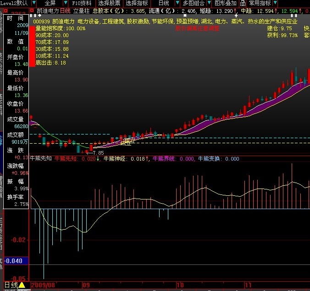Open the 日线 period dropdown arrow
Viewport: 310px width, 291px height.
coord(177,3)
